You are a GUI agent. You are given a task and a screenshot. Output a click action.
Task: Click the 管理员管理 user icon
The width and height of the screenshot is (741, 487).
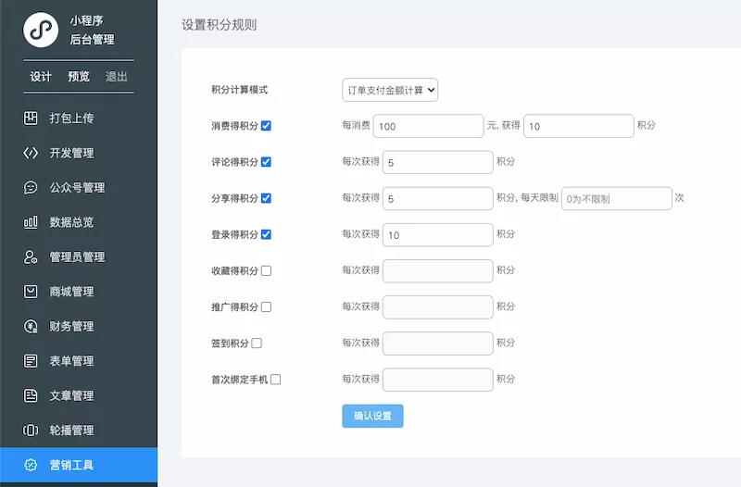click(x=31, y=256)
